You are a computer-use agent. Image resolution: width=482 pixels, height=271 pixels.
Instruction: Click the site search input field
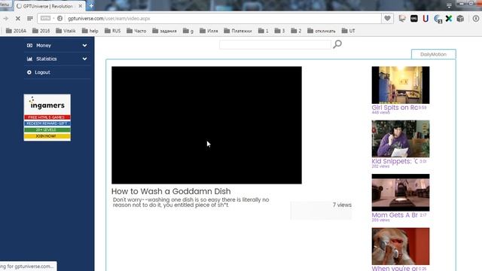(275, 44)
